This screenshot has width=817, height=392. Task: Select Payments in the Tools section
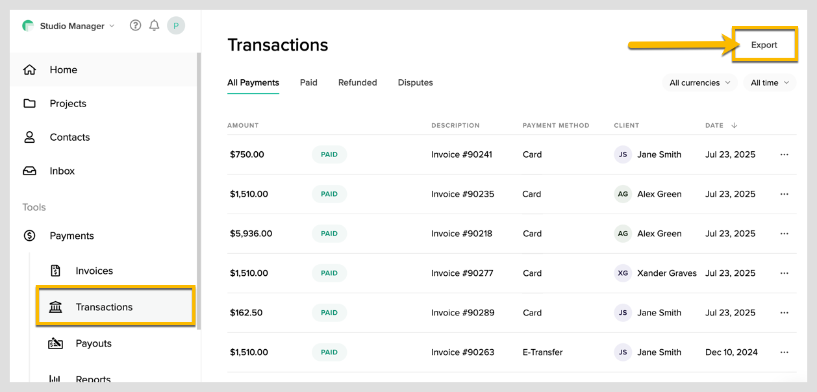[71, 236]
